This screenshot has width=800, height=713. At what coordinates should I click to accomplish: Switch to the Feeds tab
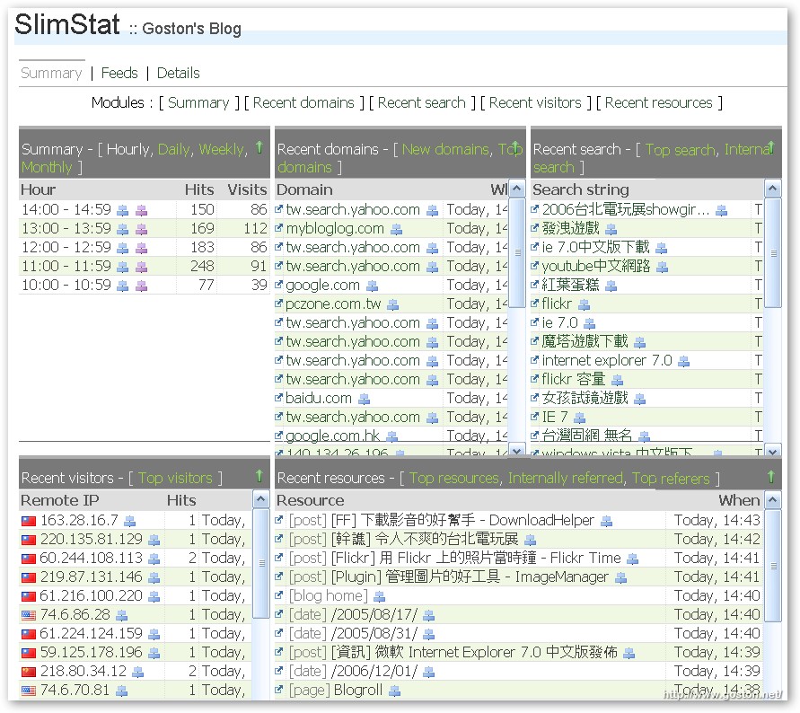pyautogui.click(x=119, y=73)
